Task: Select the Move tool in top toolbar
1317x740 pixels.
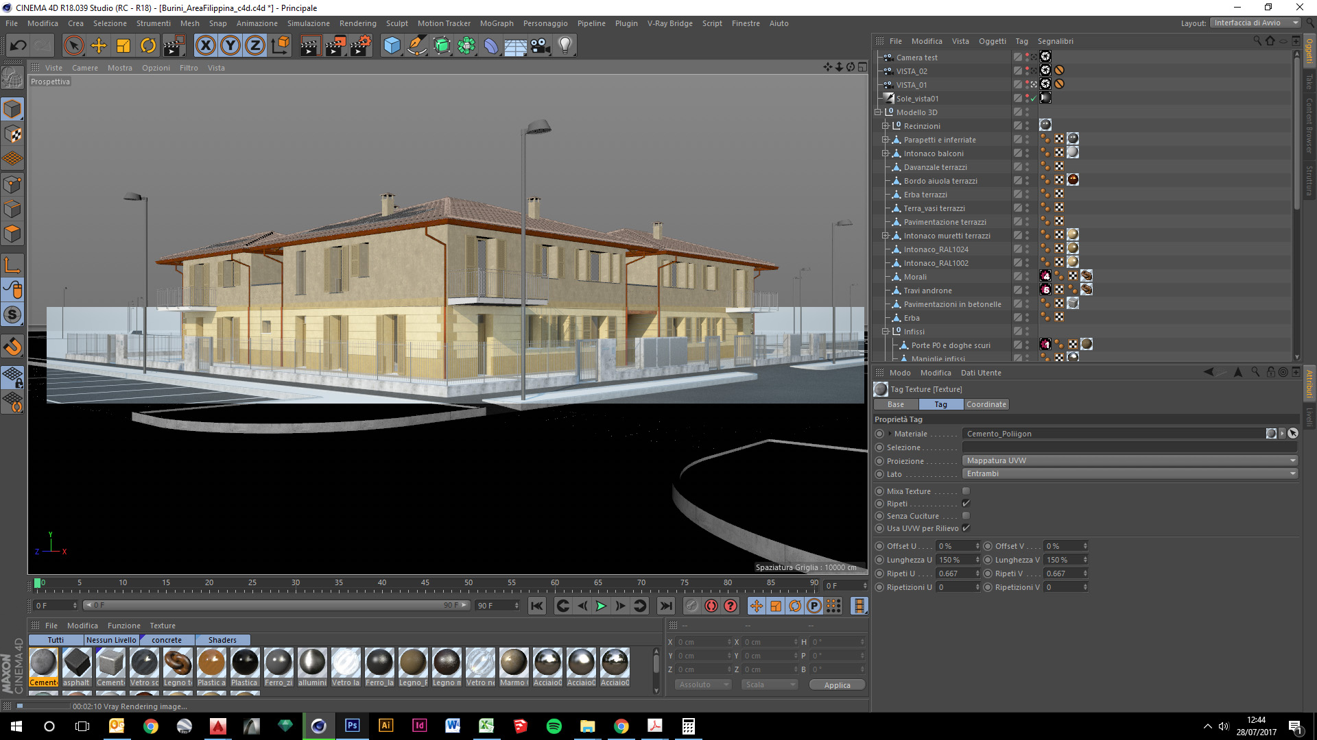Action: [99, 46]
